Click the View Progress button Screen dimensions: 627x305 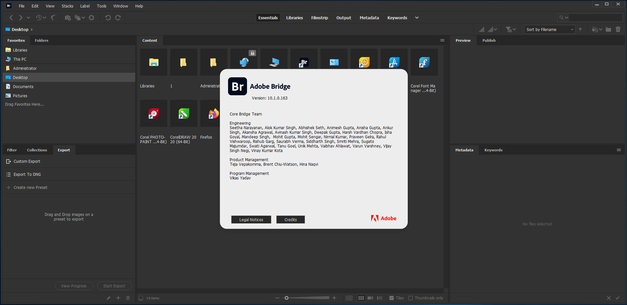coord(74,286)
